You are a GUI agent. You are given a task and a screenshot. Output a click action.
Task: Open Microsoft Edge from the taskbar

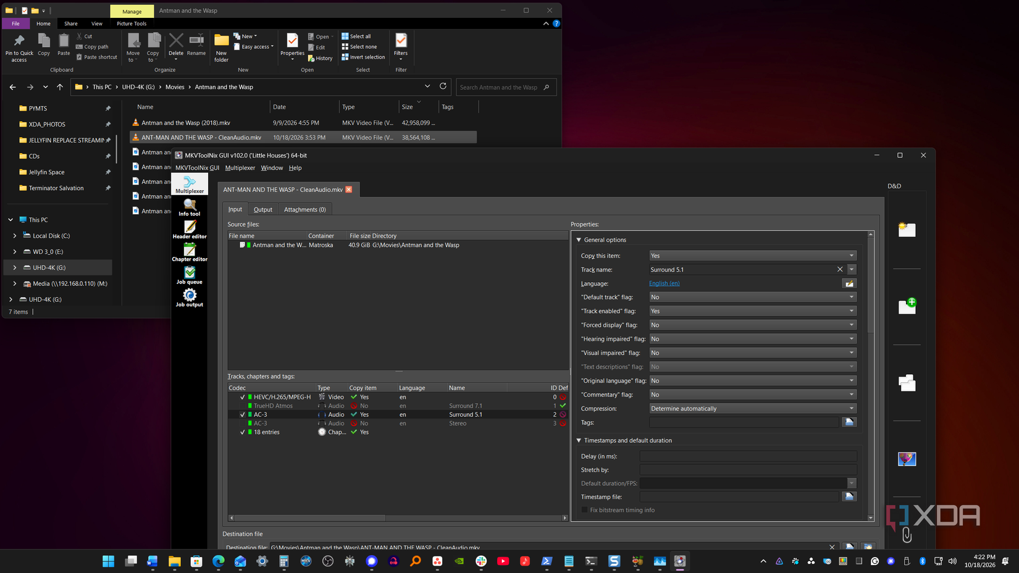pyautogui.click(x=219, y=561)
